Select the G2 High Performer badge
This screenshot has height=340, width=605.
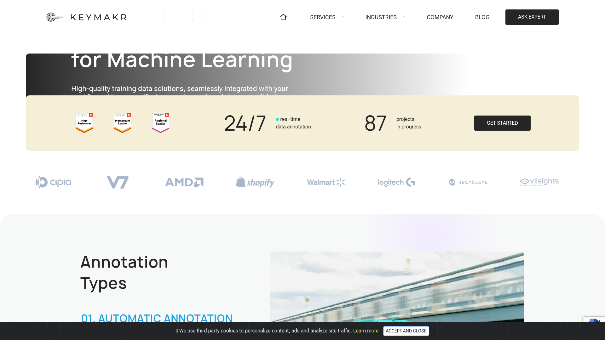(84, 123)
